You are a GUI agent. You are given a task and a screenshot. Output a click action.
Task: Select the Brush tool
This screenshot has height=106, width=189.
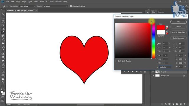tap(3, 39)
